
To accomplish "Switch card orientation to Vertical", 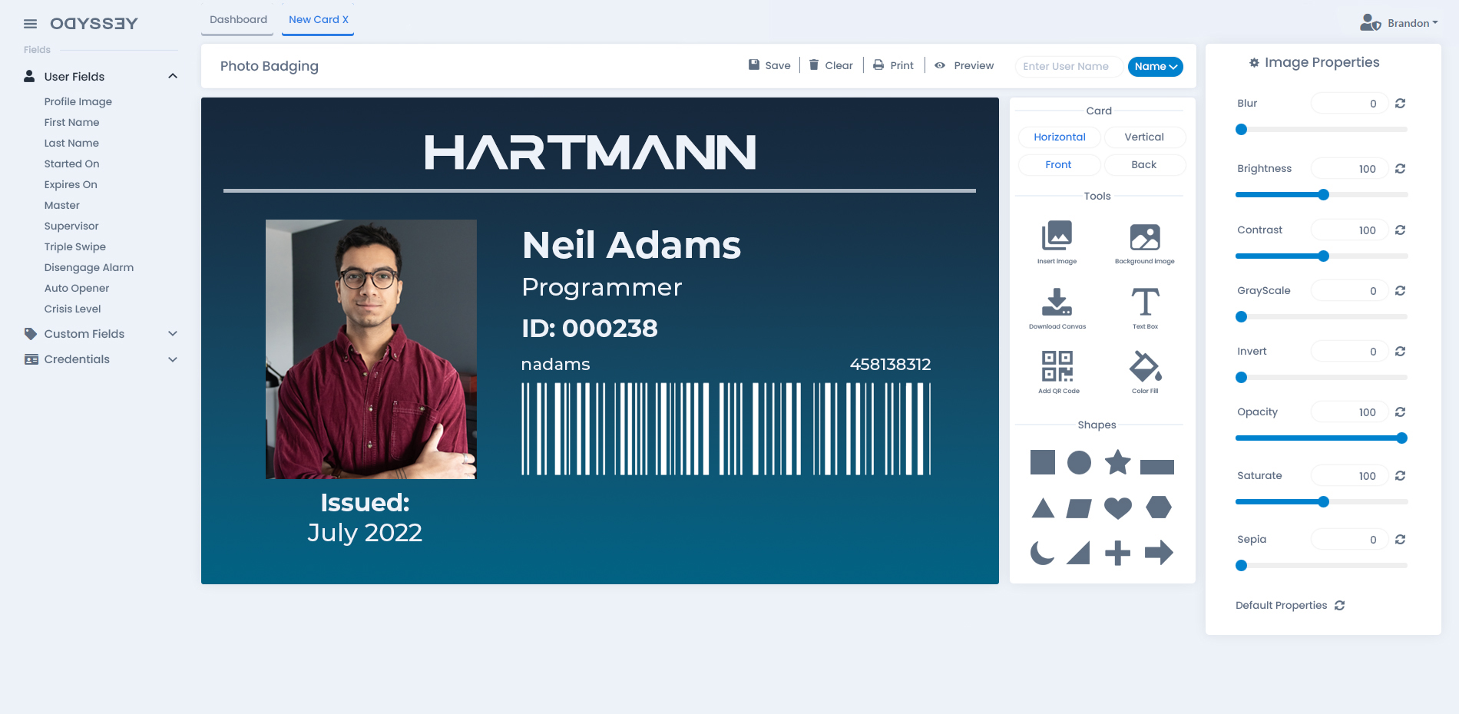I will 1144,137.
